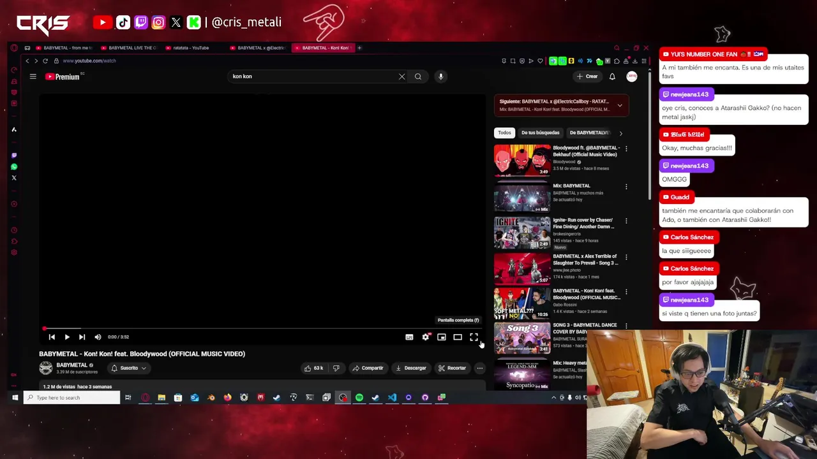Viewport: 817px width, 459px height.
Task: Like the video with 63 k likes
Action: pyautogui.click(x=313, y=368)
